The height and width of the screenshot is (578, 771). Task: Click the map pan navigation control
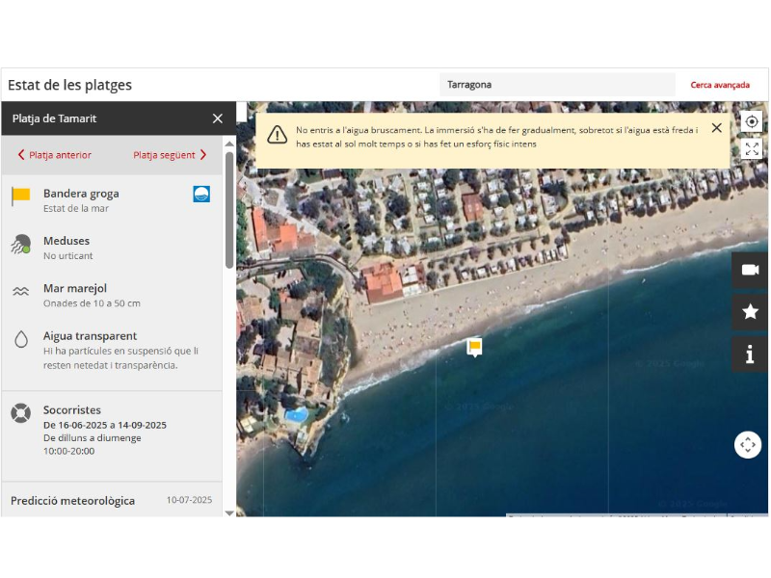[x=748, y=444]
